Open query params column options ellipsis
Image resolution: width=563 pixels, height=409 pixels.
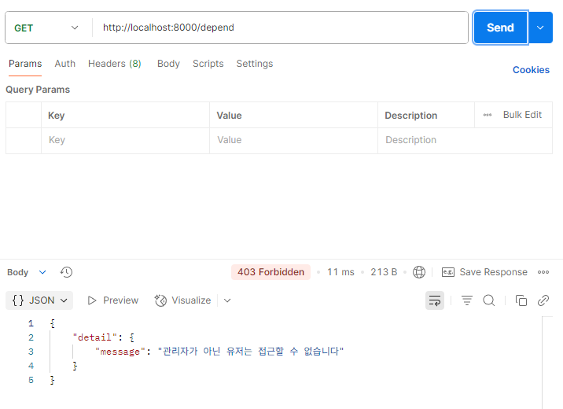488,115
